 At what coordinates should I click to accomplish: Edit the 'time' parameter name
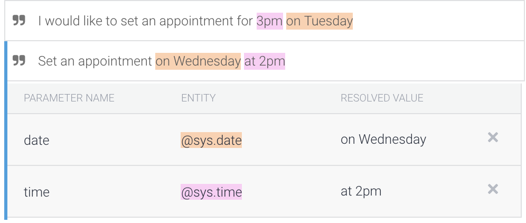(x=36, y=192)
